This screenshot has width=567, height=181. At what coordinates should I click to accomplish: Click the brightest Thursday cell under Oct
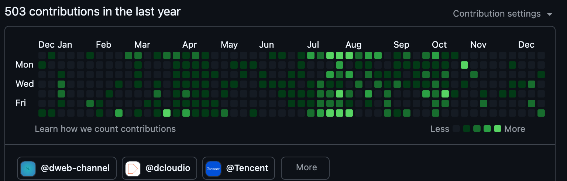[445, 94]
